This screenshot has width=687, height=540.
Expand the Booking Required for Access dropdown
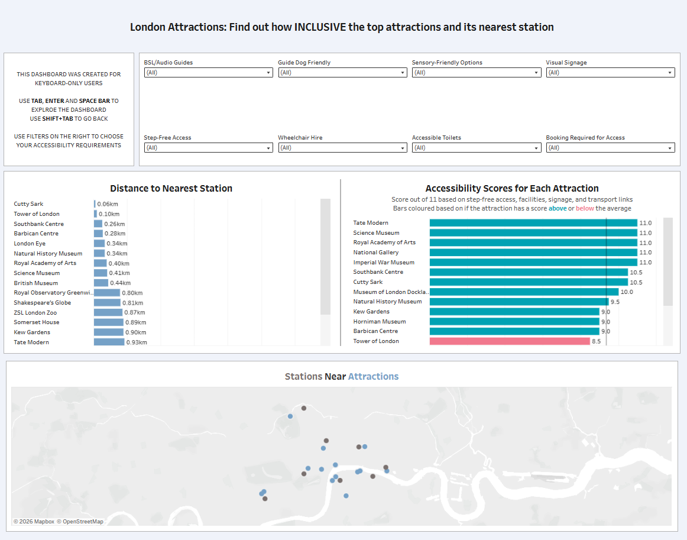(x=610, y=148)
